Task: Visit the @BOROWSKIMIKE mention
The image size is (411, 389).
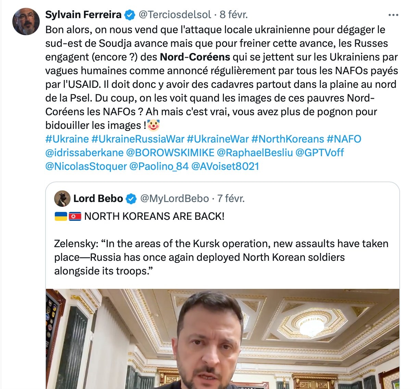Action: (170, 153)
